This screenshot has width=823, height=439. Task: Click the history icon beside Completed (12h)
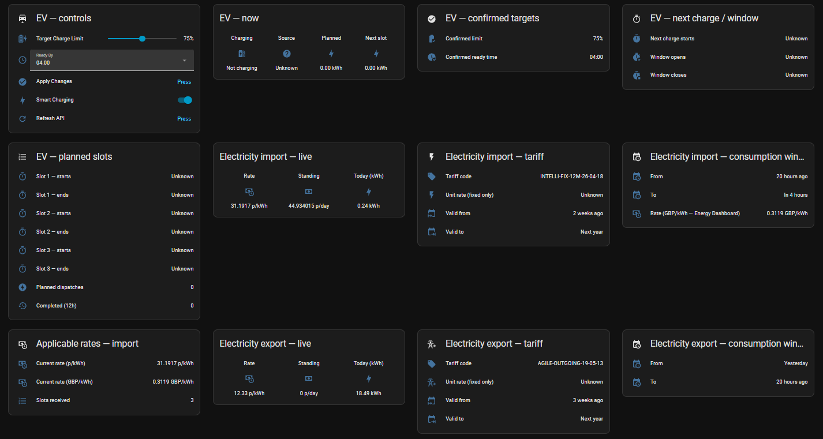(x=23, y=306)
